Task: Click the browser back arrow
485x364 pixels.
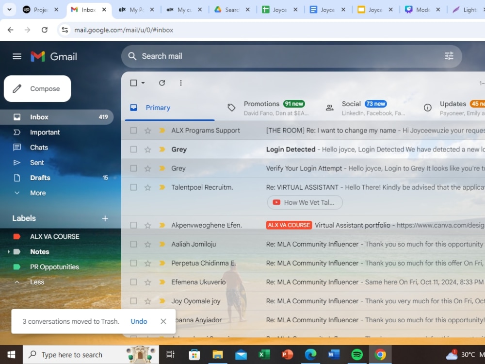Action: tap(11, 30)
